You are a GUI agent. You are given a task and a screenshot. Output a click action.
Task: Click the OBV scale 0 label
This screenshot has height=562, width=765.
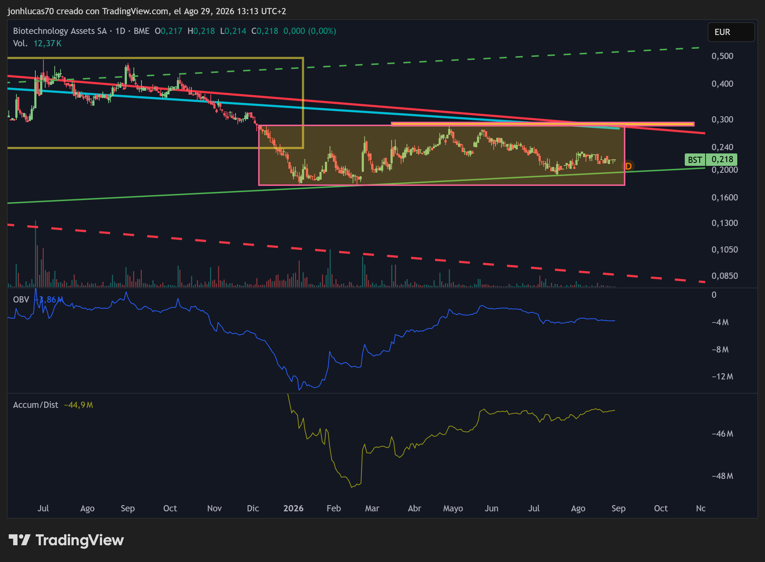[714, 295]
